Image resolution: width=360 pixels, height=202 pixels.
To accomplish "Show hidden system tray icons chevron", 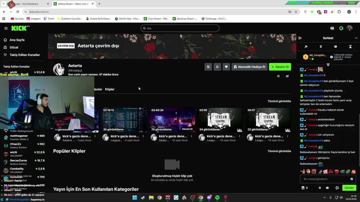I will point(324,198).
